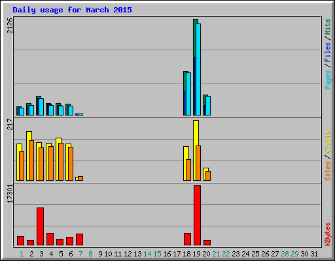
Task: Click the orange sites bar for day 2
Action: click(x=31, y=161)
